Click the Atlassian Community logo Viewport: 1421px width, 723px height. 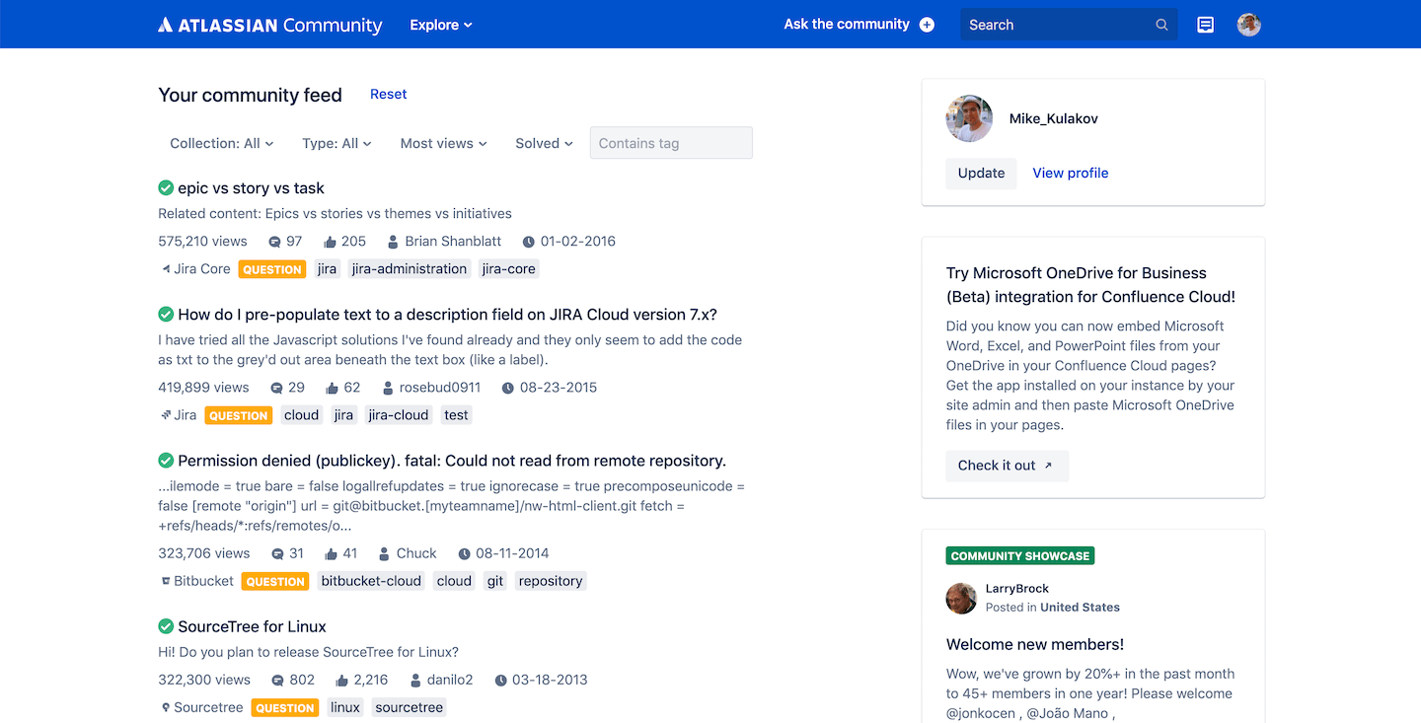click(x=269, y=25)
